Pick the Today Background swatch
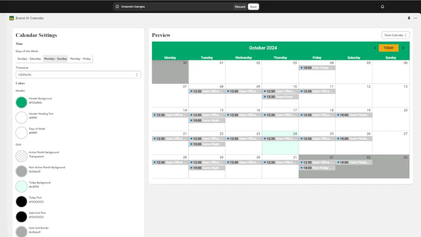The width and height of the screenshot is (421, 237). coord(21,186)
